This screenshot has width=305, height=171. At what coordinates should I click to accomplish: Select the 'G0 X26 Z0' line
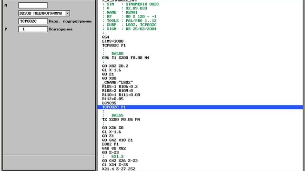point(113,128)
